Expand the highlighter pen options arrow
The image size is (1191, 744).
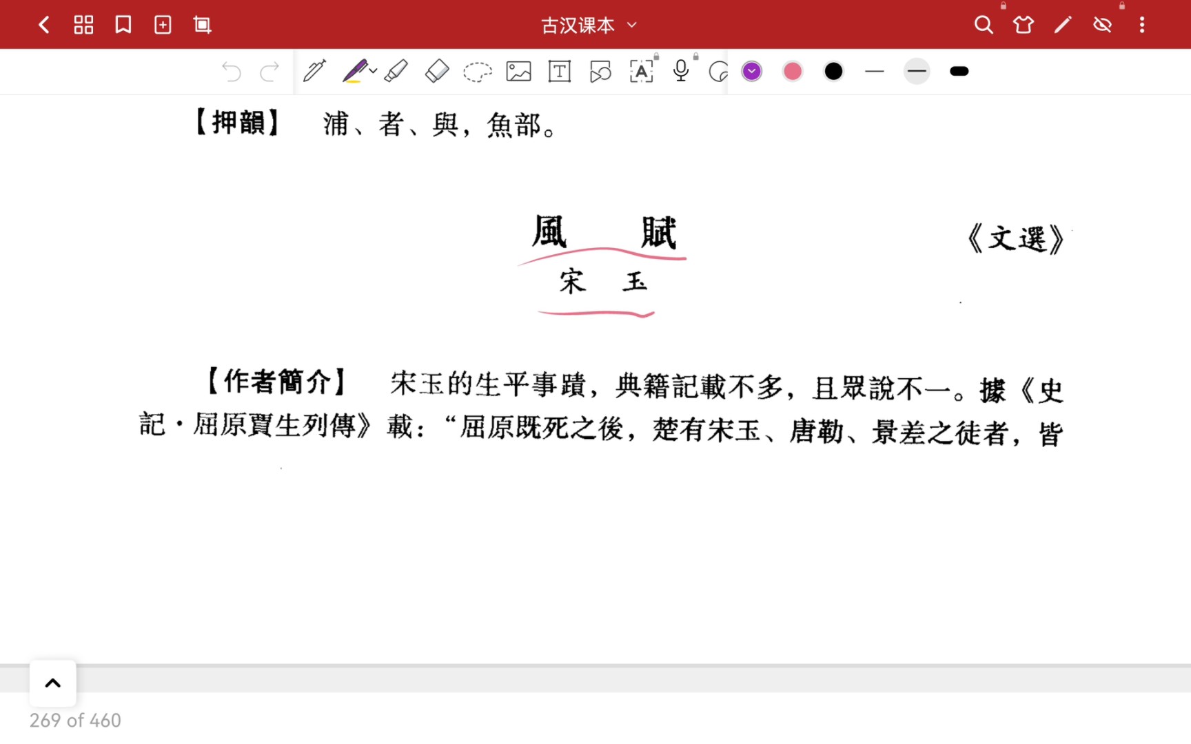pyautogui.click(x=373, y=71)
